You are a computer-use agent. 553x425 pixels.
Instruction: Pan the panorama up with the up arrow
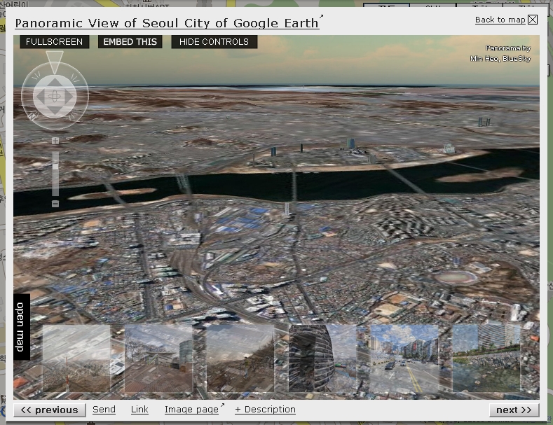(55, 83)
